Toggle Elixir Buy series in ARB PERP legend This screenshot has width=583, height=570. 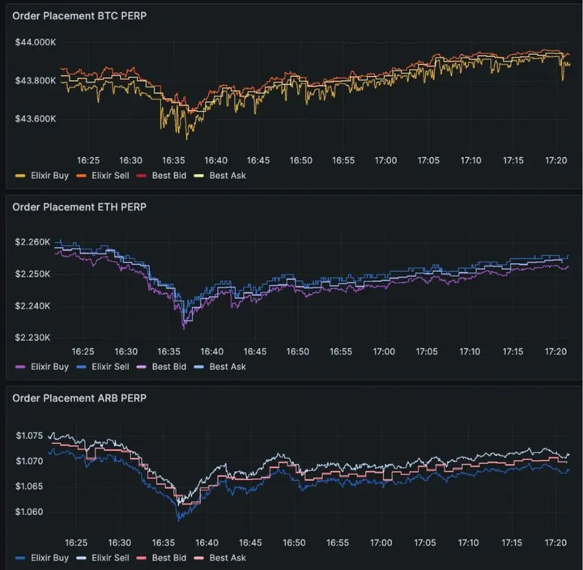tap(49, 558)
